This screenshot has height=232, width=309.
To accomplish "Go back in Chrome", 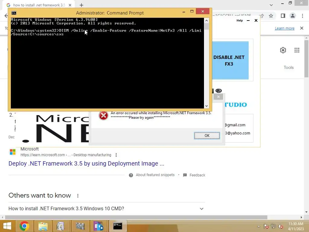I will pyautogui.click(x=6, y=16).
